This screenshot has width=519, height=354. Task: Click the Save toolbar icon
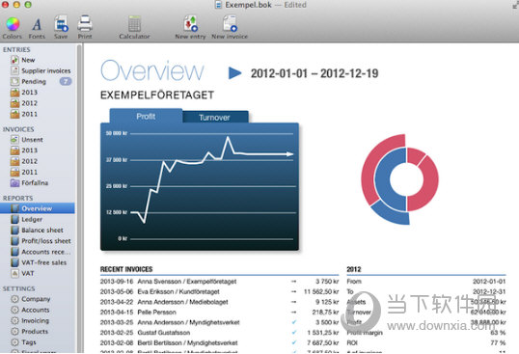(x=61, y=27)
